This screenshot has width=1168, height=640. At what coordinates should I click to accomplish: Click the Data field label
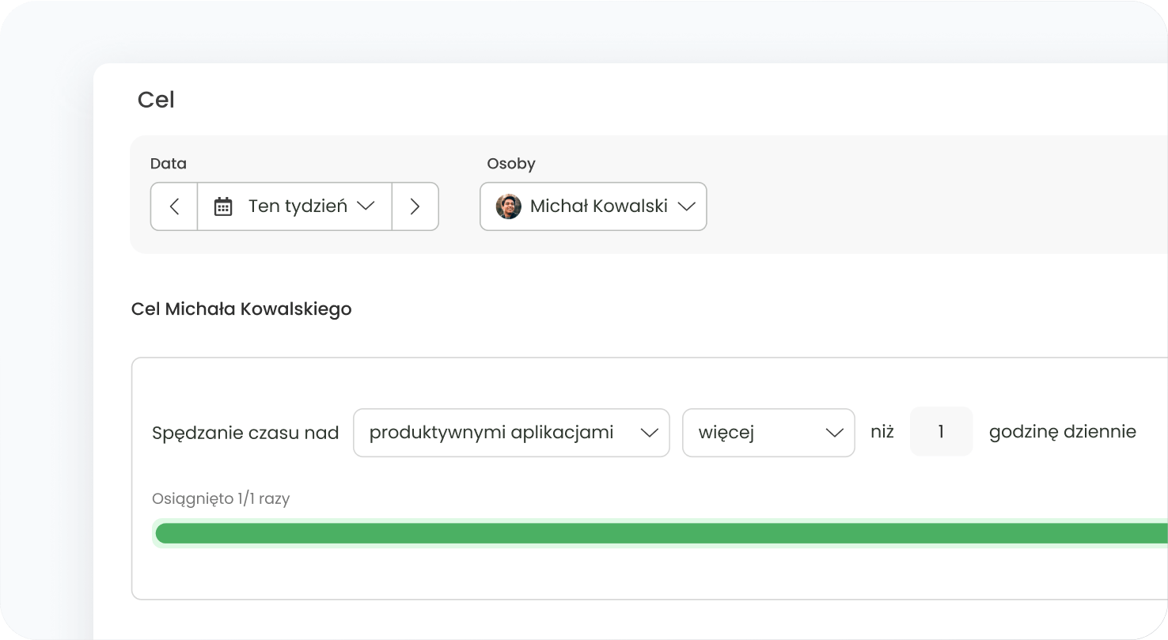click(x=169, y=164)
